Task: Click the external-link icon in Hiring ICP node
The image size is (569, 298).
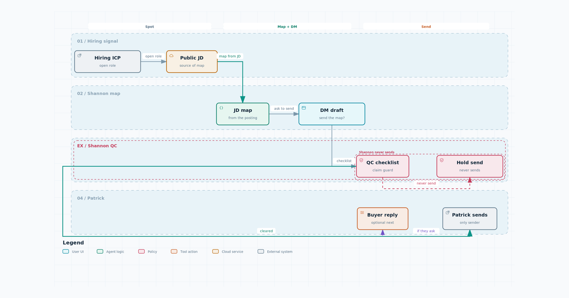Action: point(79,55)
